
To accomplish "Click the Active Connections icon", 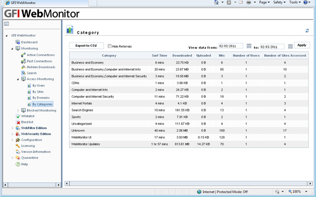I will [23, 55].
